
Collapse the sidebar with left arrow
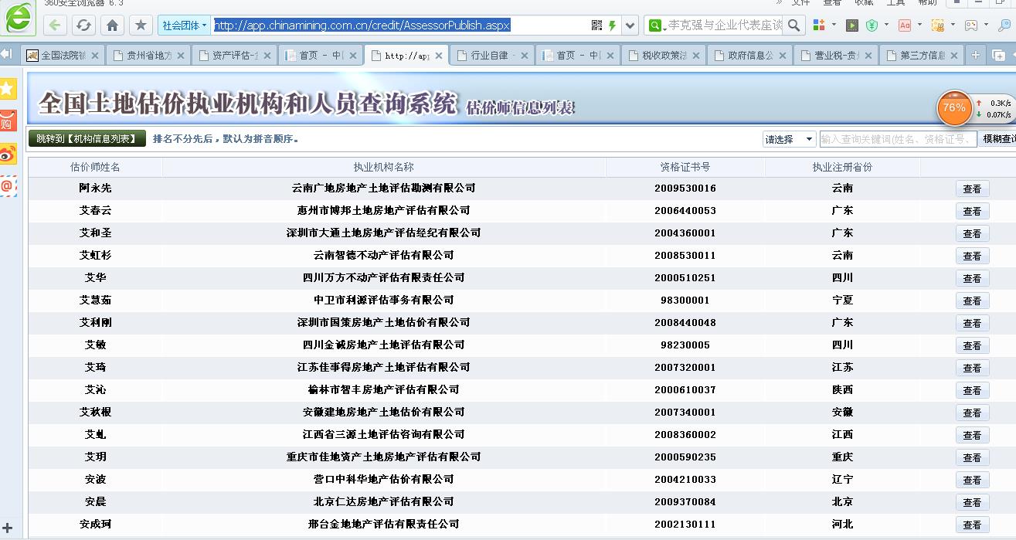pyautogui.click(x=7, y=55)
